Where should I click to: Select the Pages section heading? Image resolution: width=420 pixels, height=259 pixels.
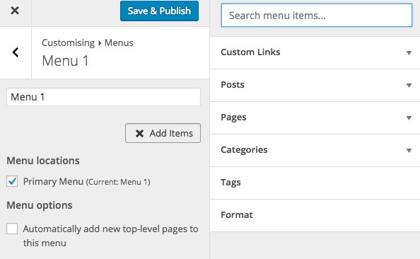coord(233,117)
